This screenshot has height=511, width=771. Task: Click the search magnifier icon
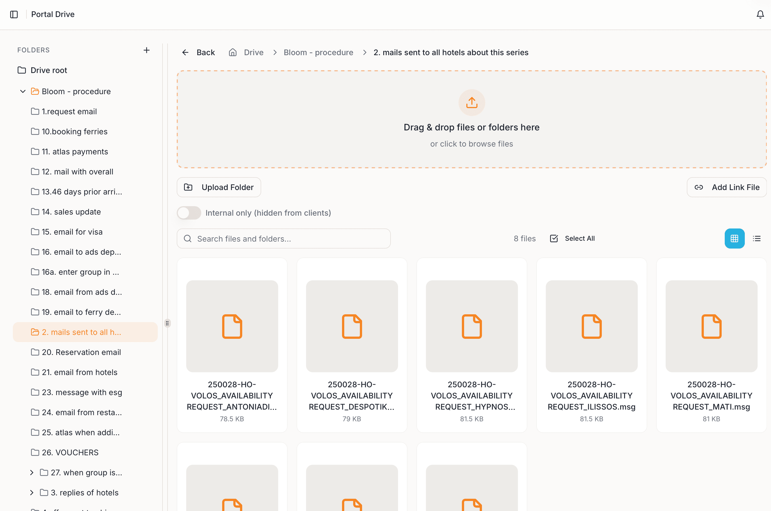[188, 239]
